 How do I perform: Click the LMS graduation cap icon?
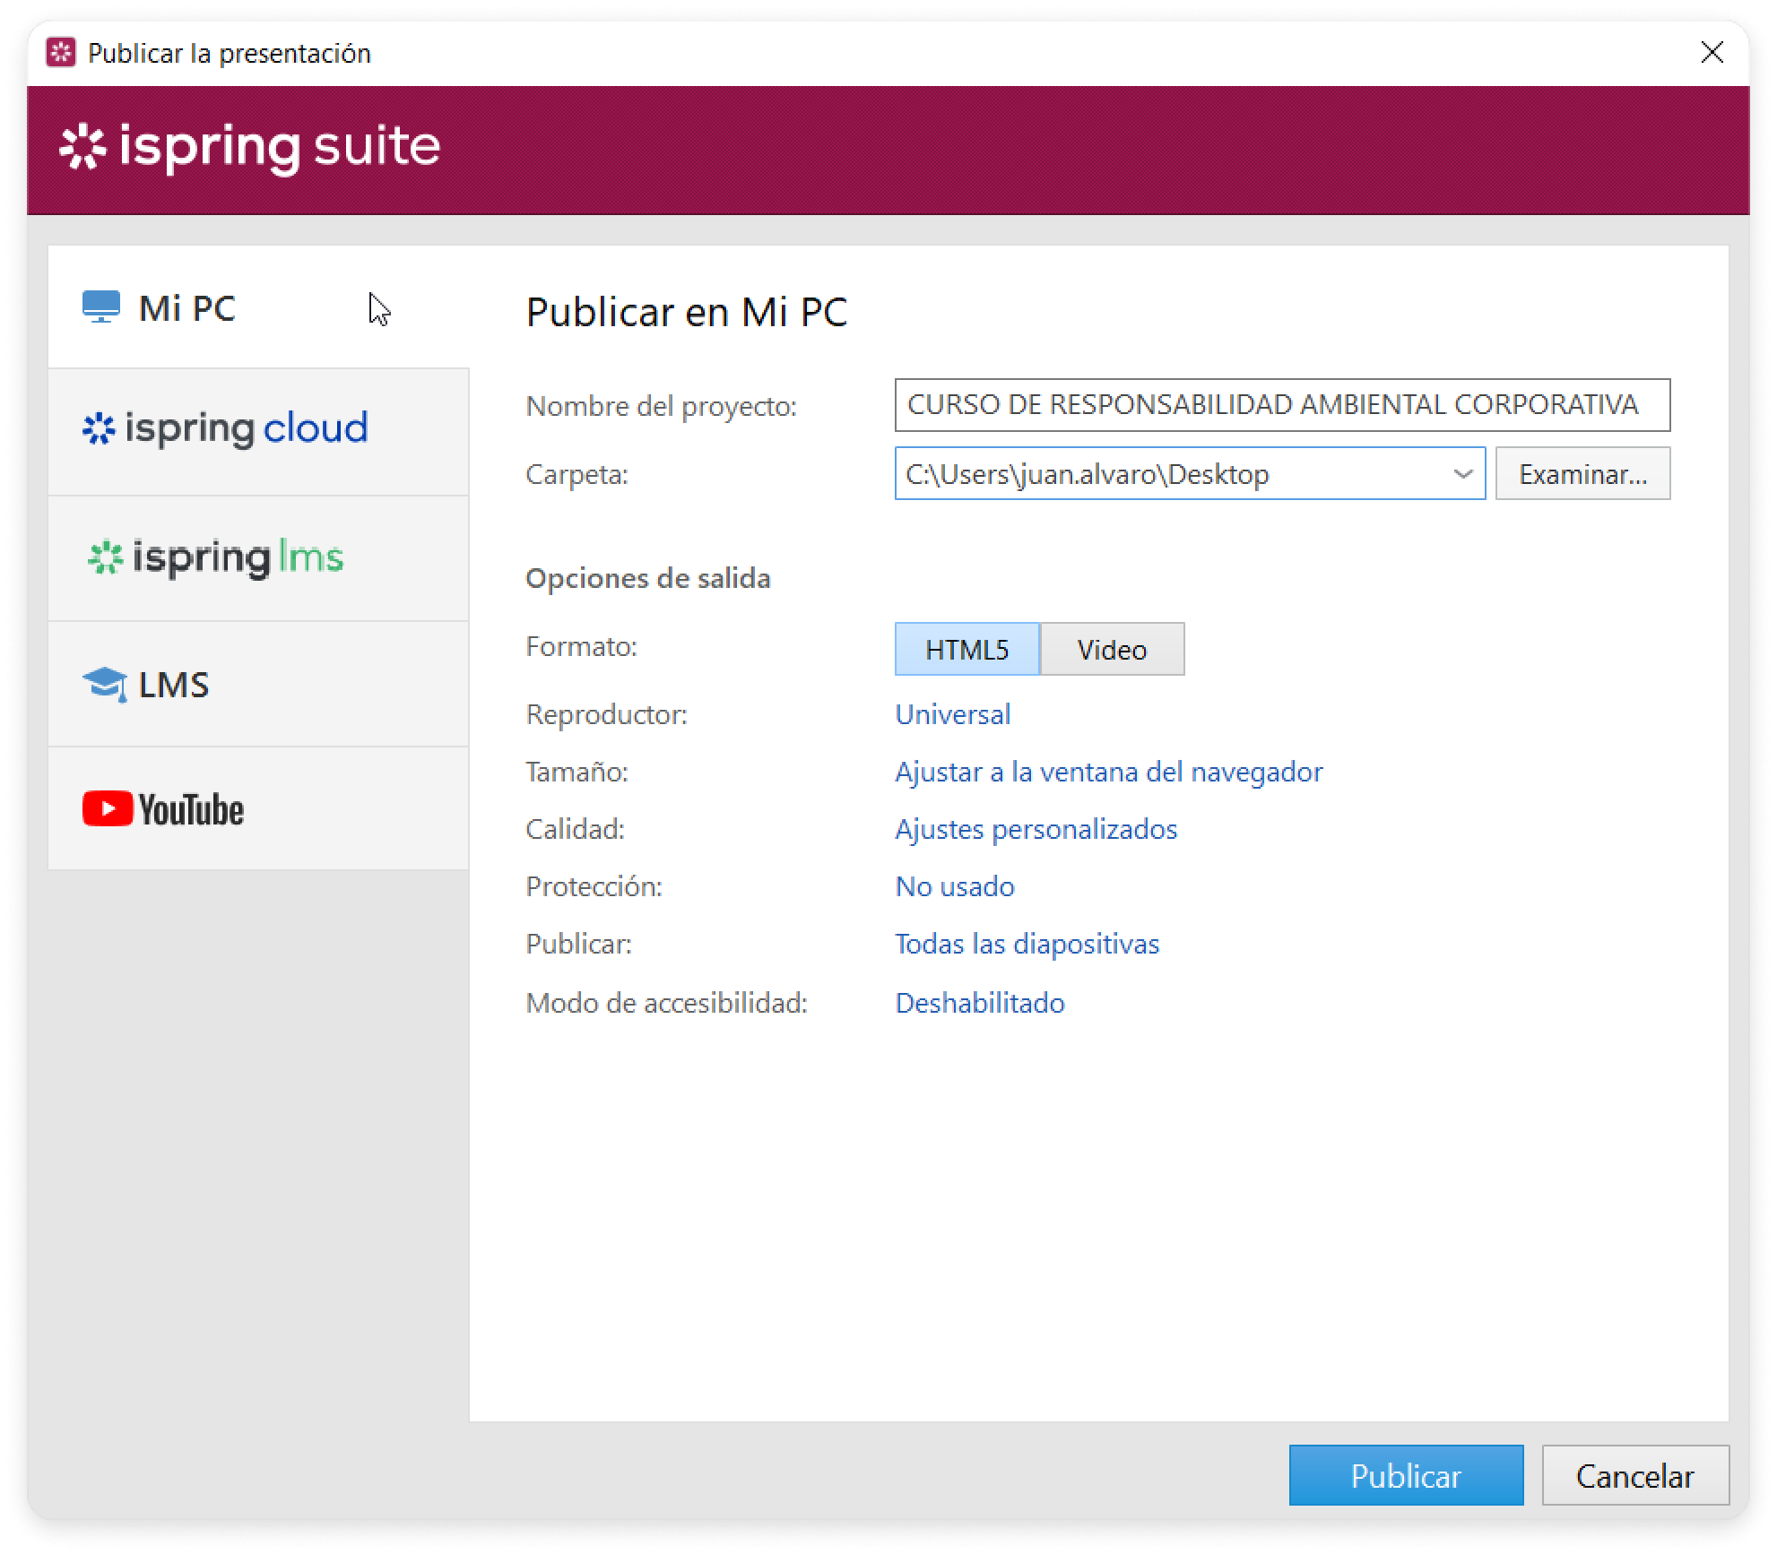[x=104, y=686]
